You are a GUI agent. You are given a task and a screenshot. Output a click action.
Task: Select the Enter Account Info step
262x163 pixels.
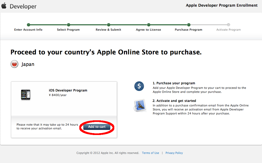(x=28, y=30)
